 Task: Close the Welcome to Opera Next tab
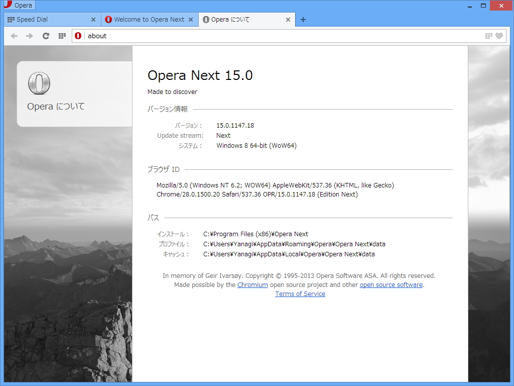click(190, 20)
